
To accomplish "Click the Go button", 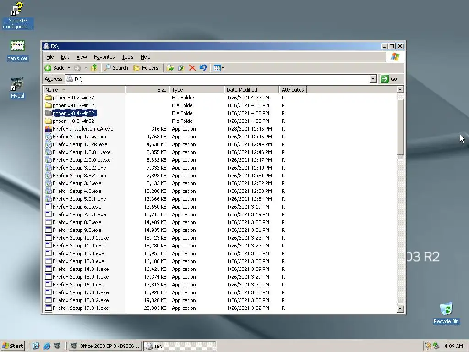I will 389,79.
